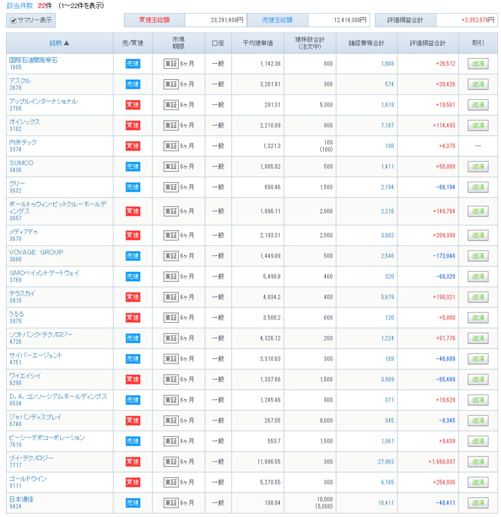
Task: Click the 売/買建 column header
Action: click(x=133, y=43)
